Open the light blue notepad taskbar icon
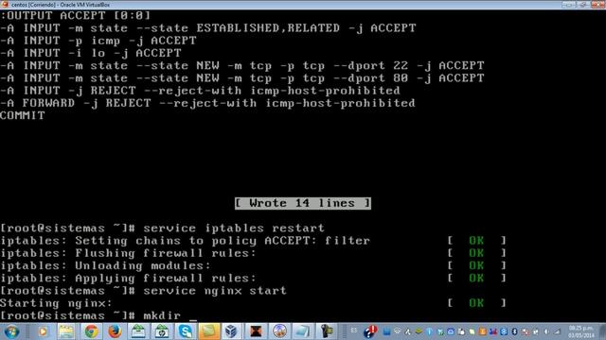Image resolution: width=606 pixels, height=340 pixels. pos(303,331)
